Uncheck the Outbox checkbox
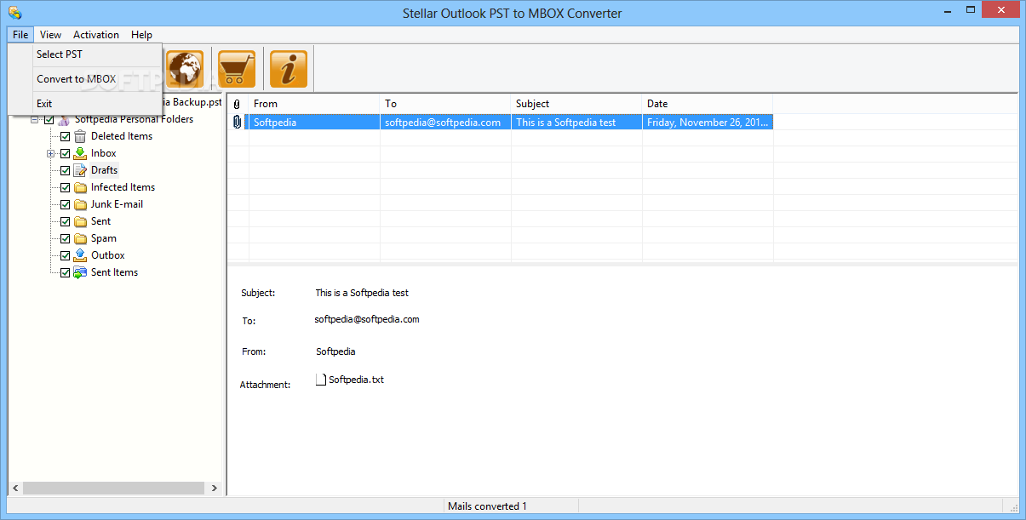The height and width of the screenshot is (520, 1026). (65, 255)
